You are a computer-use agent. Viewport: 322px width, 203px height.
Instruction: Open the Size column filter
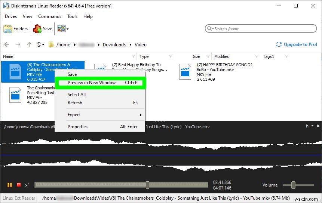pyautogui.click(x=208, y=56)
